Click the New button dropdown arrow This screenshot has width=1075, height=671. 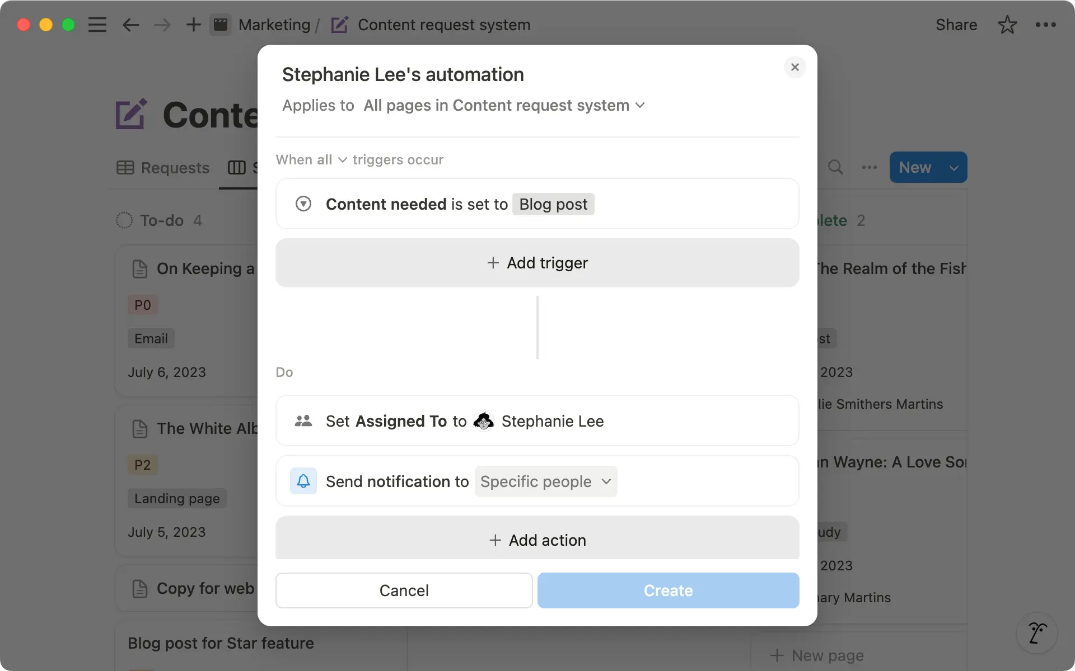click(954, 167)
